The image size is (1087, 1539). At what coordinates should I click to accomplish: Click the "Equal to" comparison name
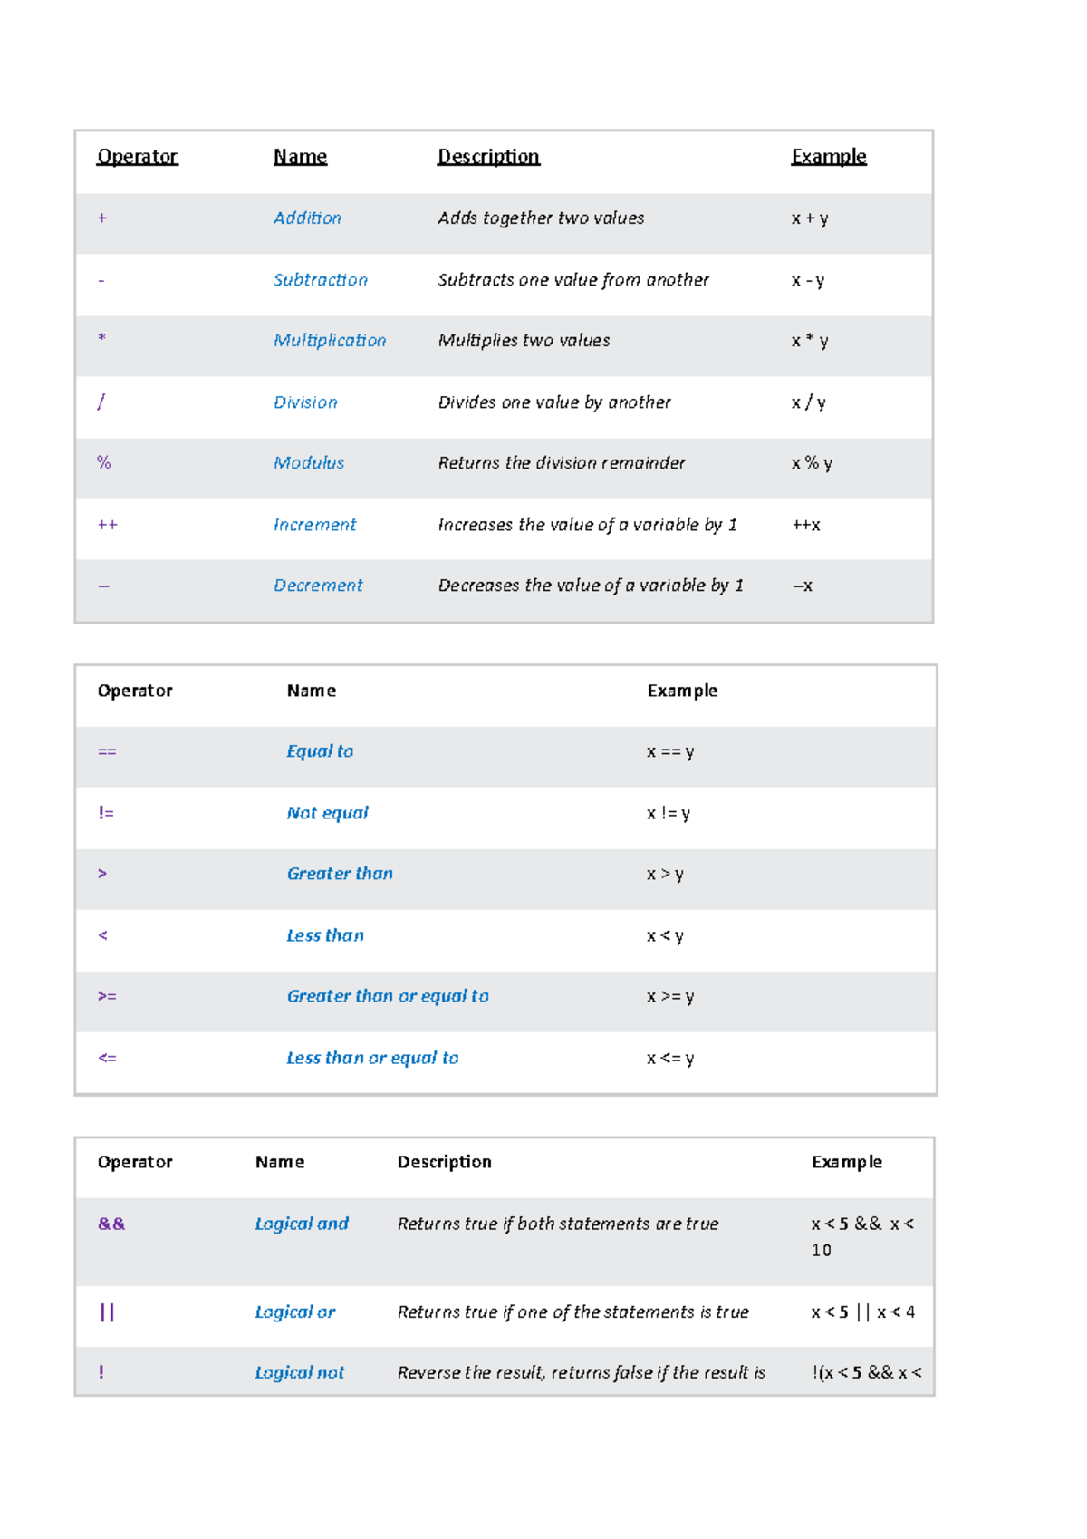point(320,751)
